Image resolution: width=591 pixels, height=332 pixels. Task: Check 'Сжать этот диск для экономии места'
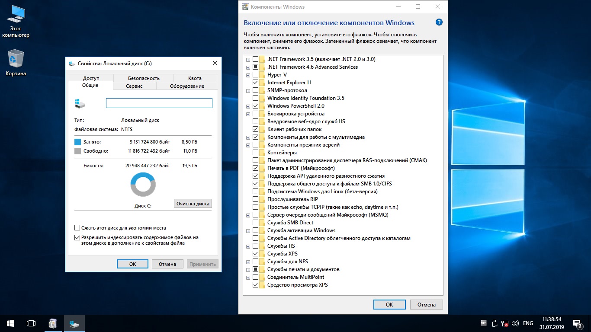tap(77, 228)
